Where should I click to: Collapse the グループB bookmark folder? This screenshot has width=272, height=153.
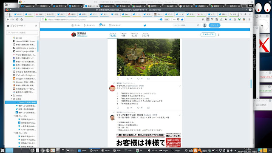(14, 133)
